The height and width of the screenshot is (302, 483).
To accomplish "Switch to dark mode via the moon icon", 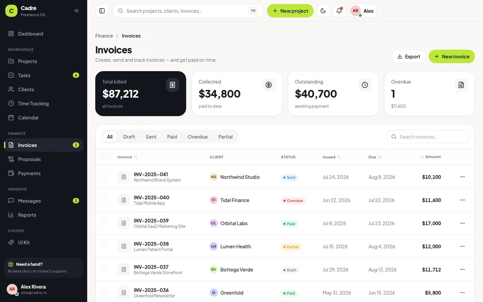I will pos(323,11).
